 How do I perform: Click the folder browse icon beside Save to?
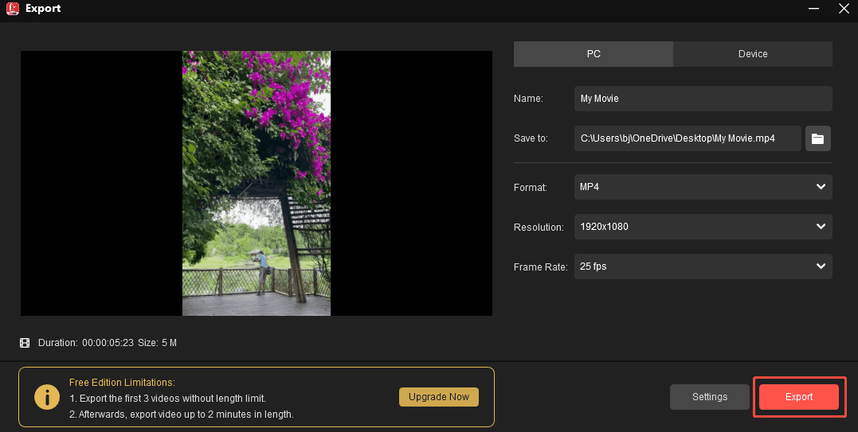click(817, 138)
